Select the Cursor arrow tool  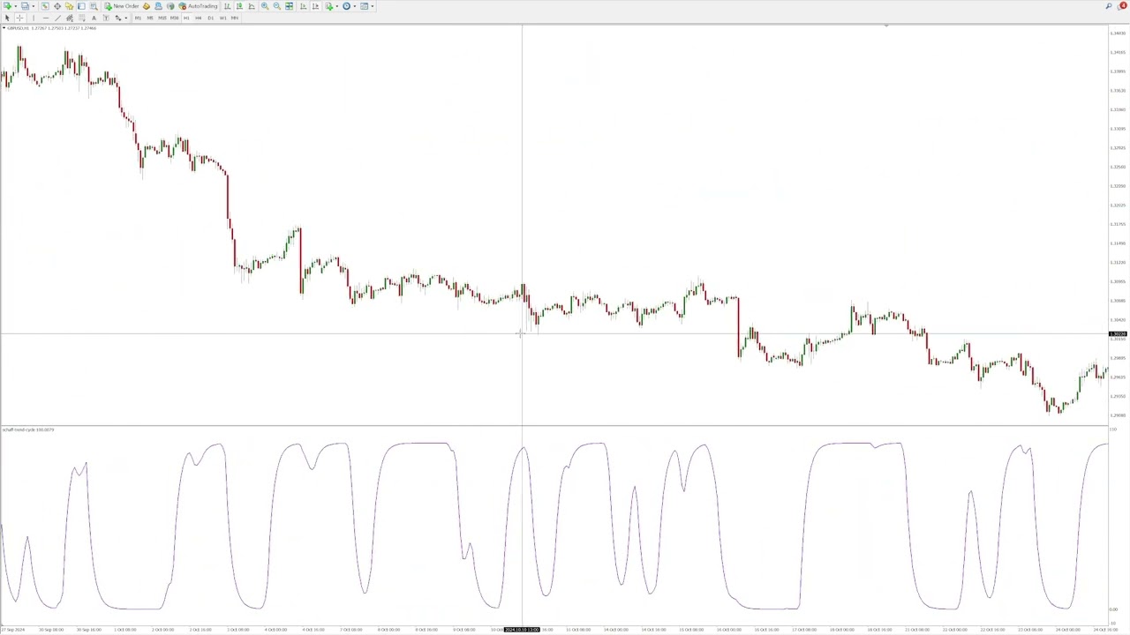click(x=7, y=18)
